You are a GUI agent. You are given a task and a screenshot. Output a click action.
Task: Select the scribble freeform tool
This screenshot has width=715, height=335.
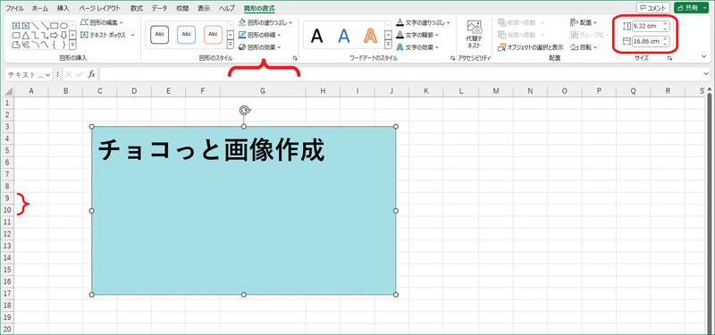tap(26, 44)
